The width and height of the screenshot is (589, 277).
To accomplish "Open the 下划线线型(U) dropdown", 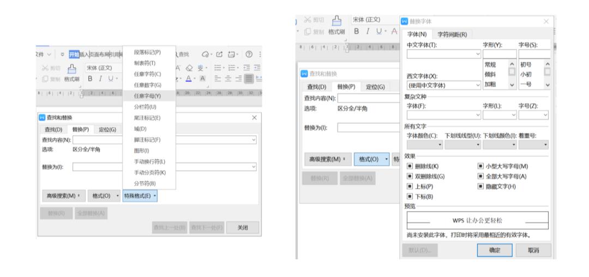I will (x=462, y=144).
